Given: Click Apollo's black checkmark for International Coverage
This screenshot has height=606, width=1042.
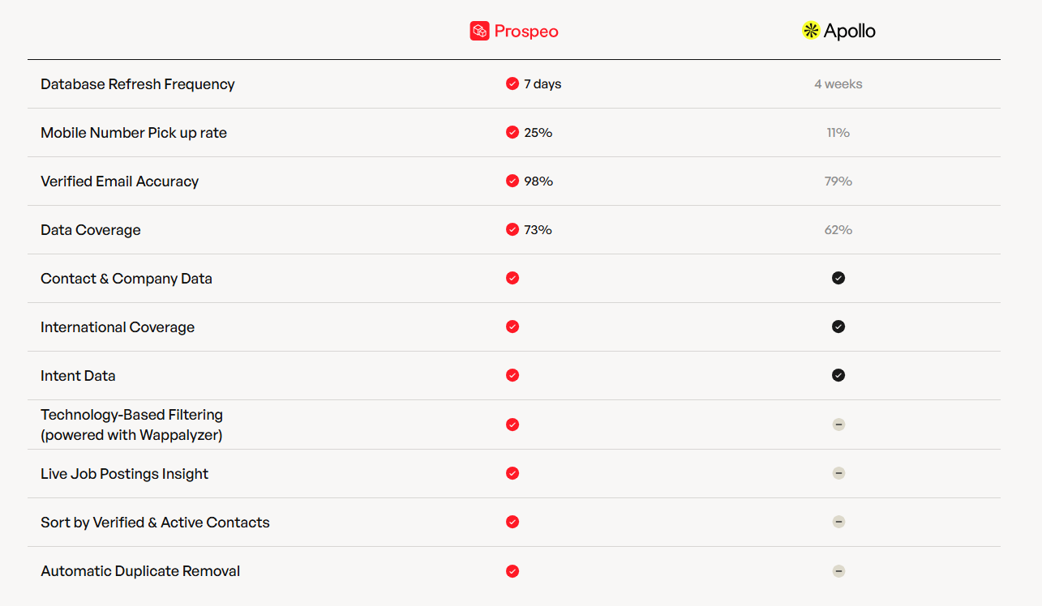Looking at the screenshot, I should 838,326.
